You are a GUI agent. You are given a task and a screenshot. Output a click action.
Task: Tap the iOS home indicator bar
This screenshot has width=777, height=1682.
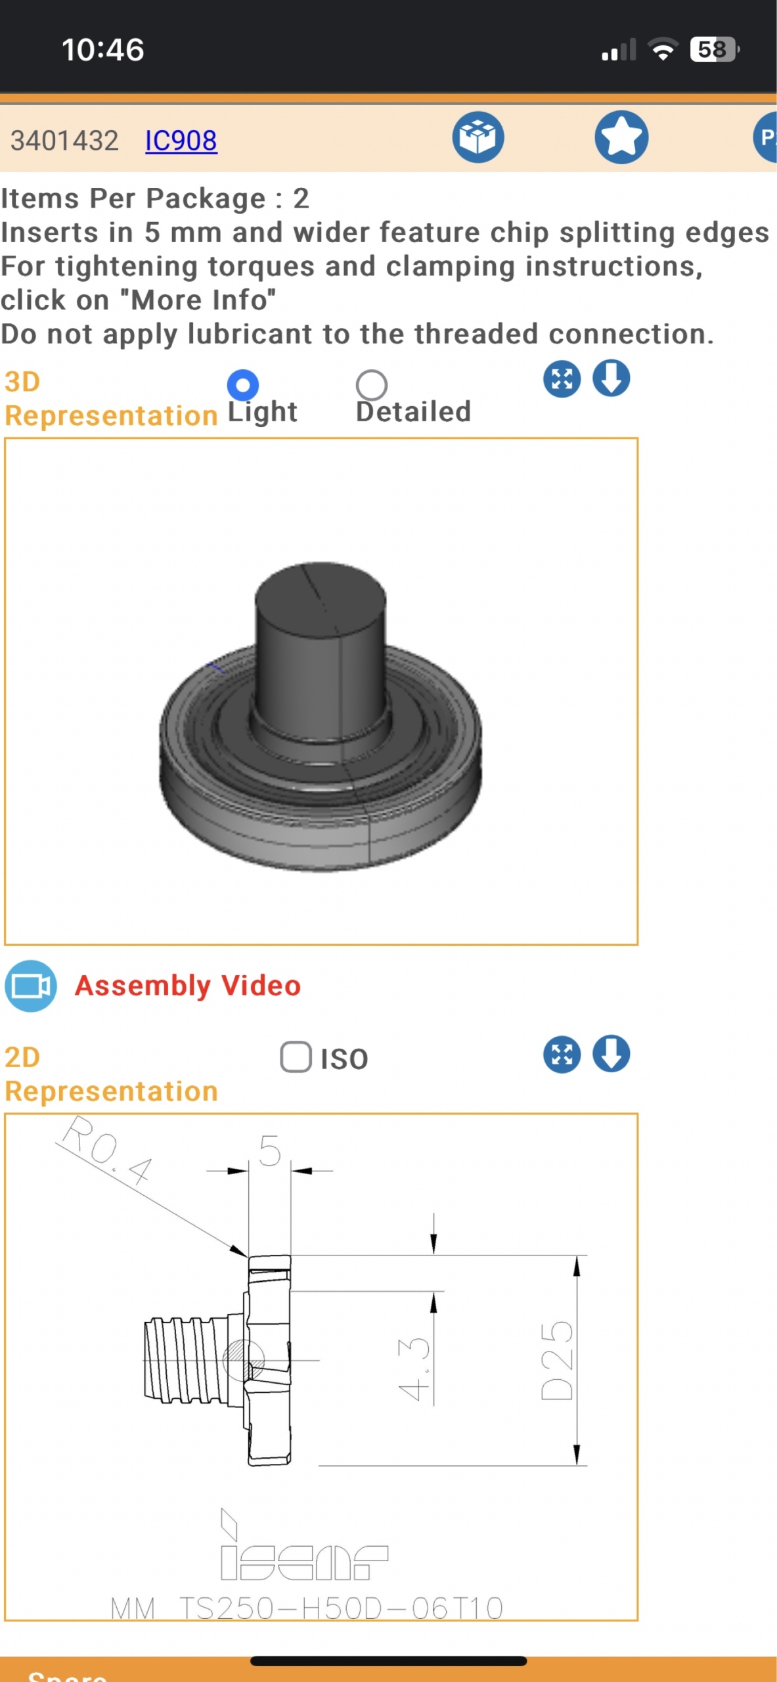click(x=388, y=1661)
